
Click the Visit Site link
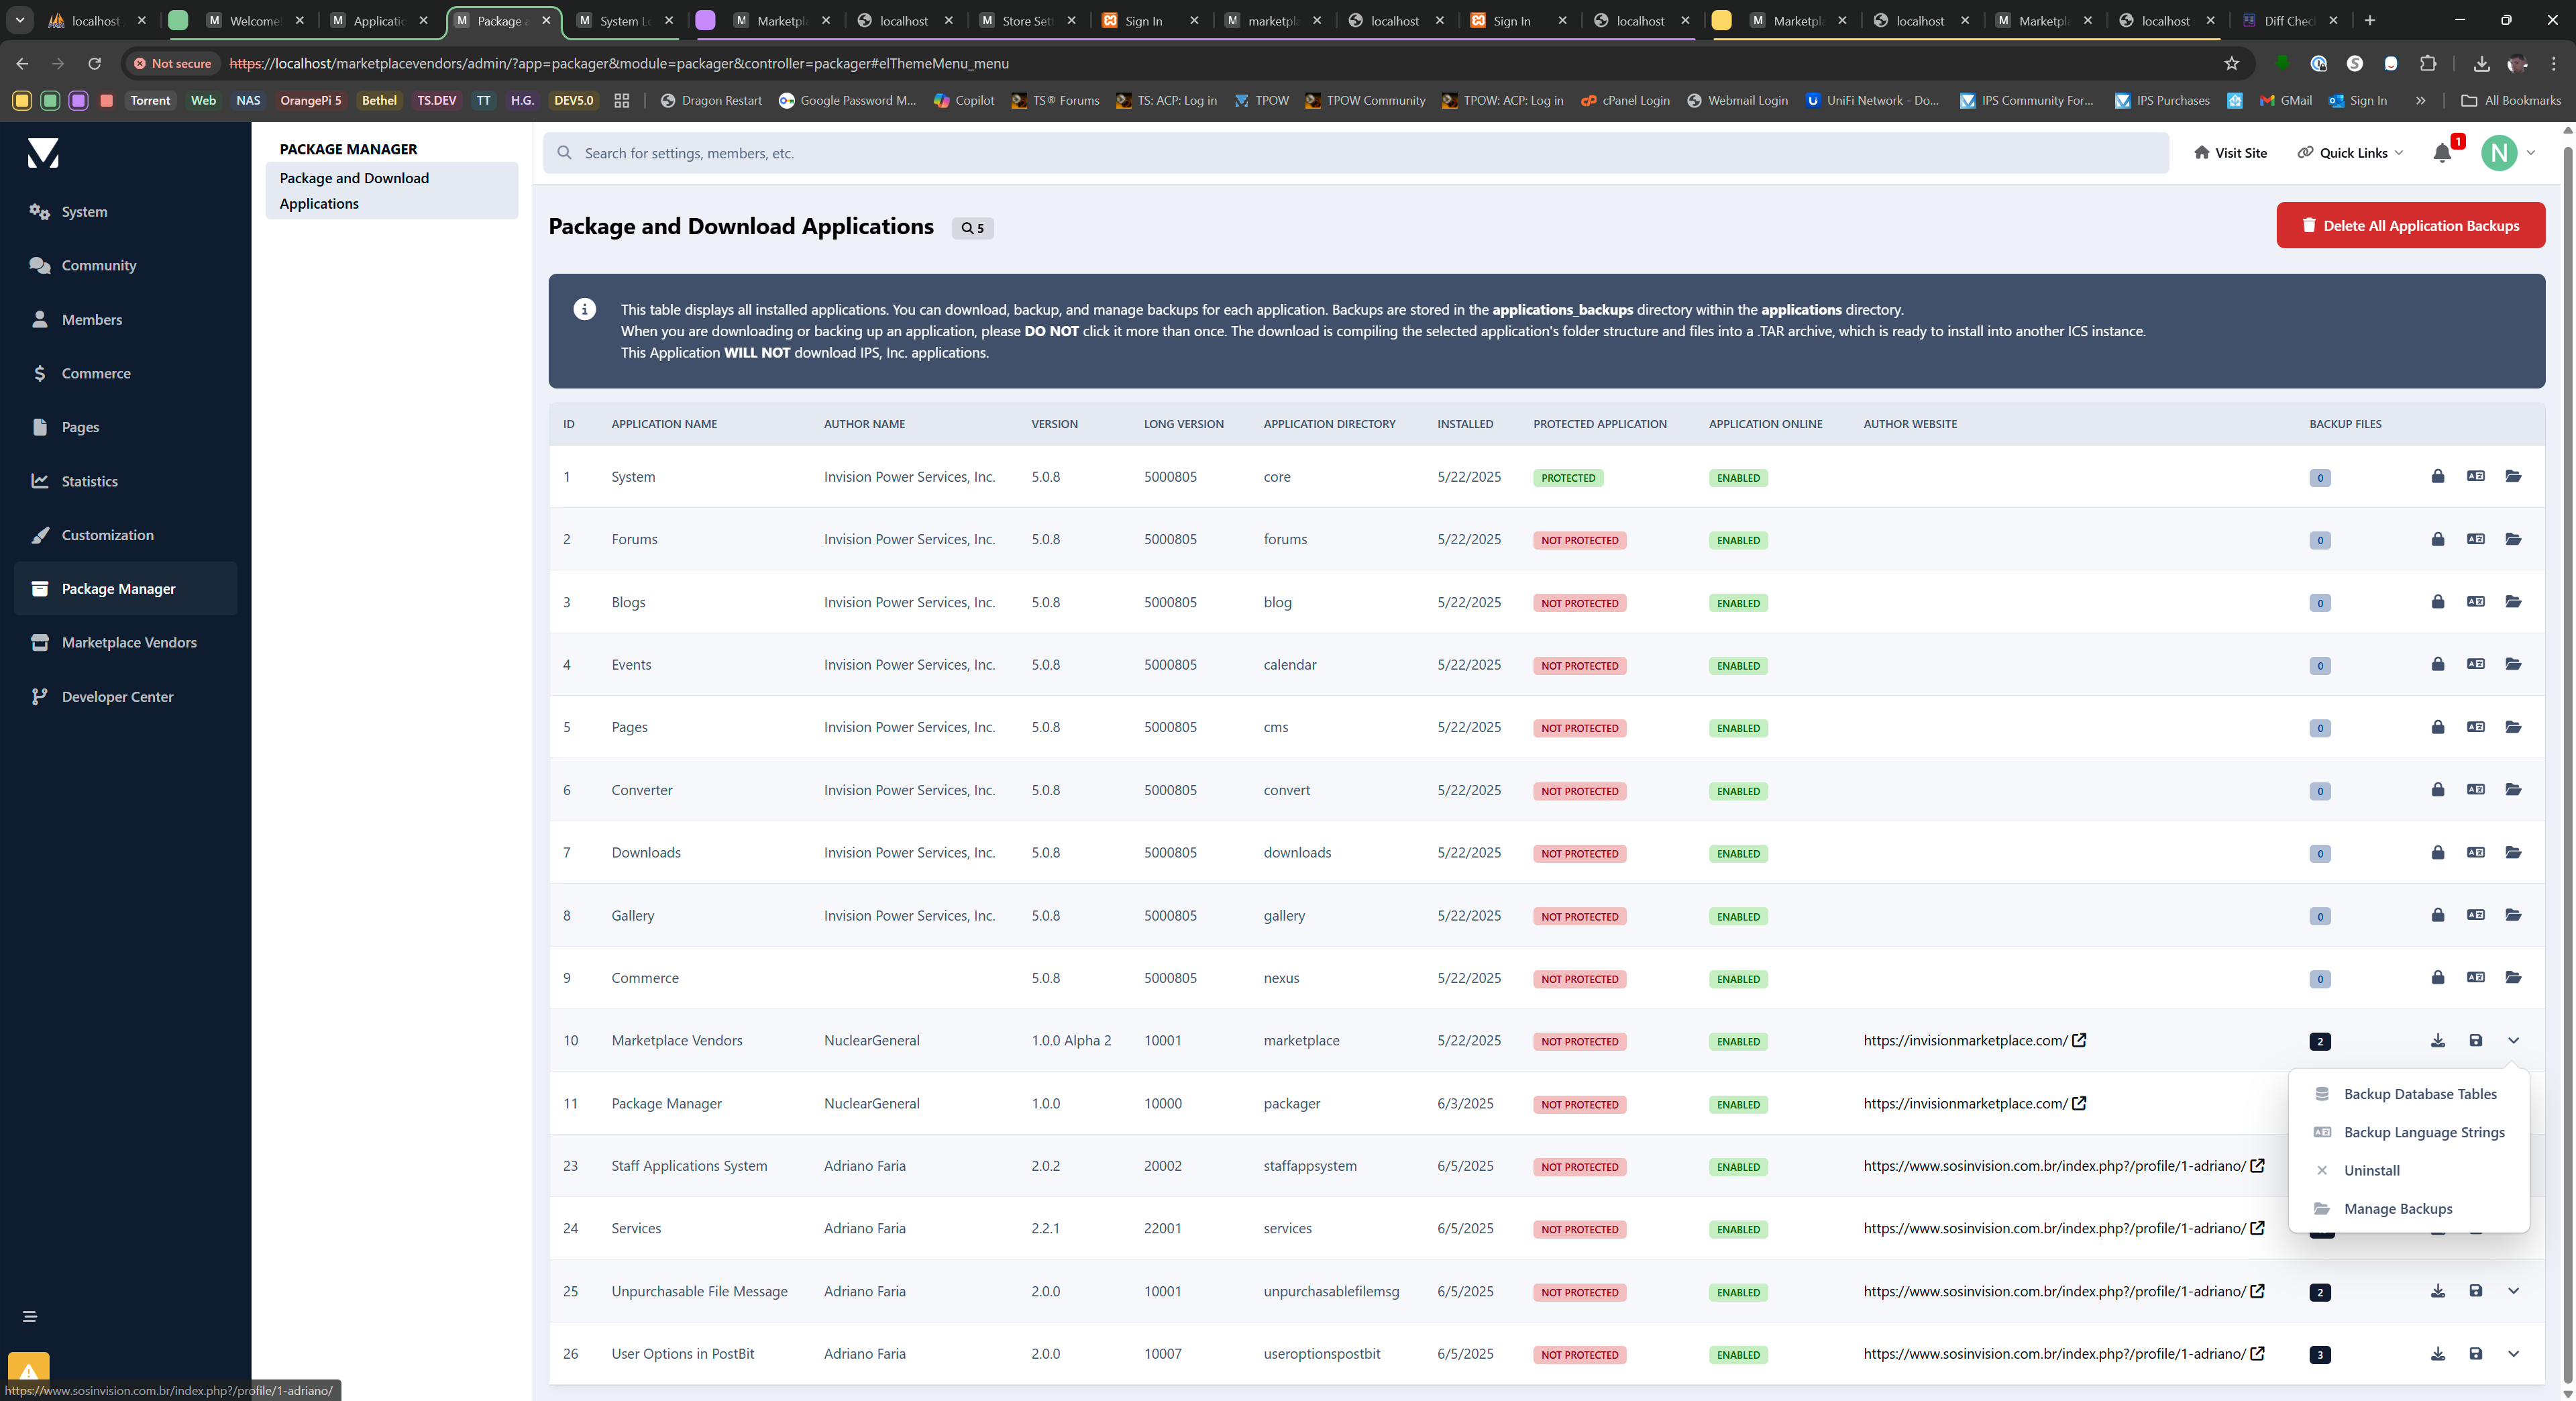click(x=2230, y=153)
